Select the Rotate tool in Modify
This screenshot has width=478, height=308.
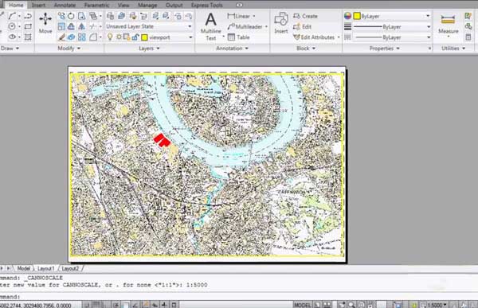pyautogui.click(x=71, y=16)
